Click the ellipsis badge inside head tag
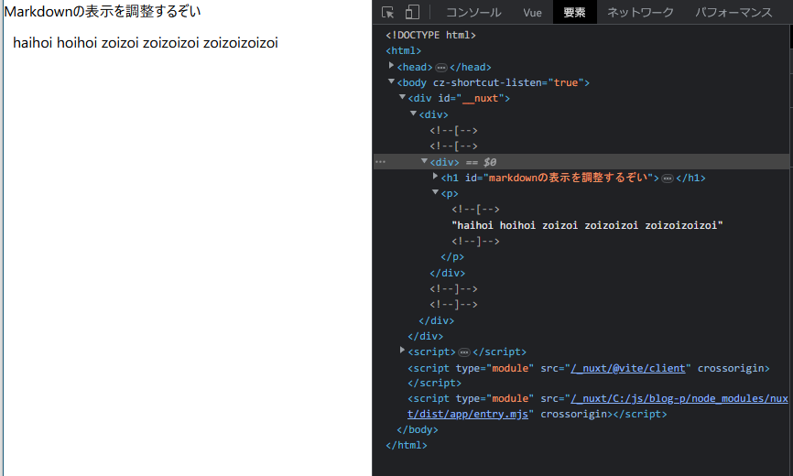 [441, 67]
